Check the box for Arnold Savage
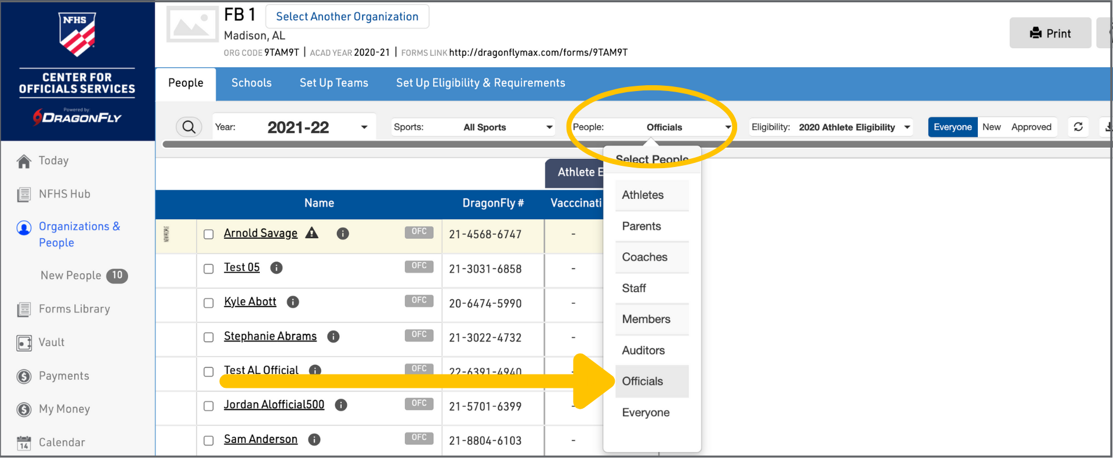The width and height of the screenshot is (1113, 458). [209, 234]
